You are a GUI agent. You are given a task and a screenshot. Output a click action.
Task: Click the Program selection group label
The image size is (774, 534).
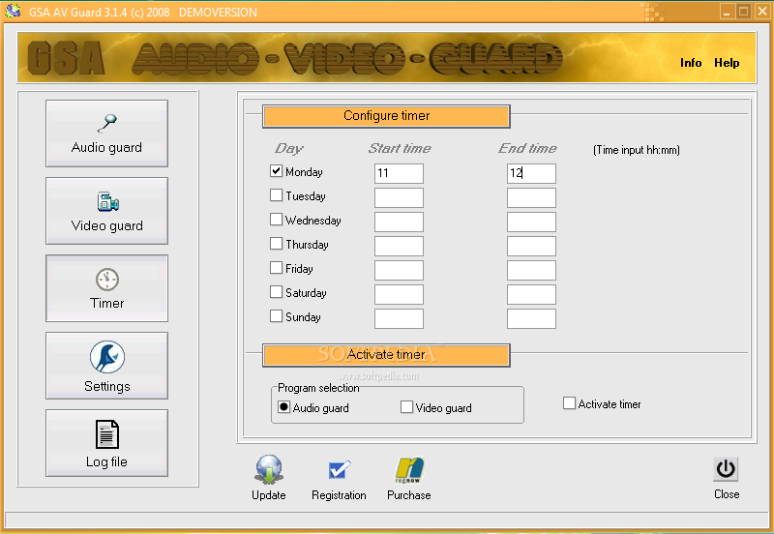[318, 388]
